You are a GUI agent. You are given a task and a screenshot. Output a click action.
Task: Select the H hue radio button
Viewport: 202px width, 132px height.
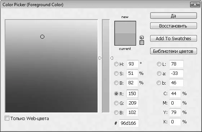click(x=116, y=64)
